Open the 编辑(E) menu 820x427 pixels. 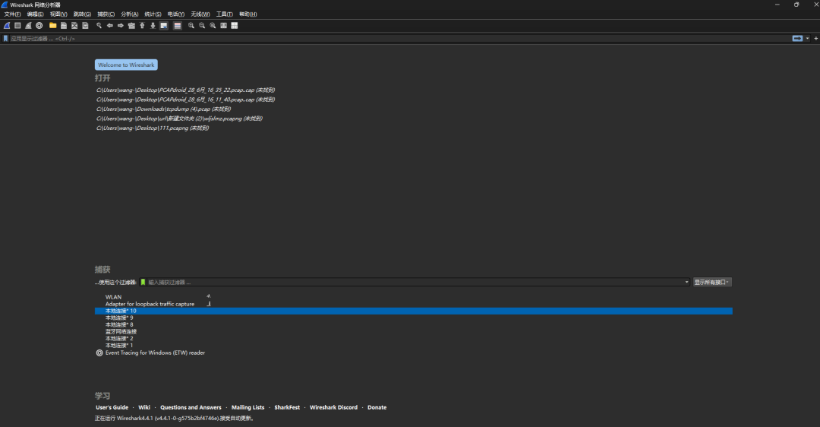point(36,14)
